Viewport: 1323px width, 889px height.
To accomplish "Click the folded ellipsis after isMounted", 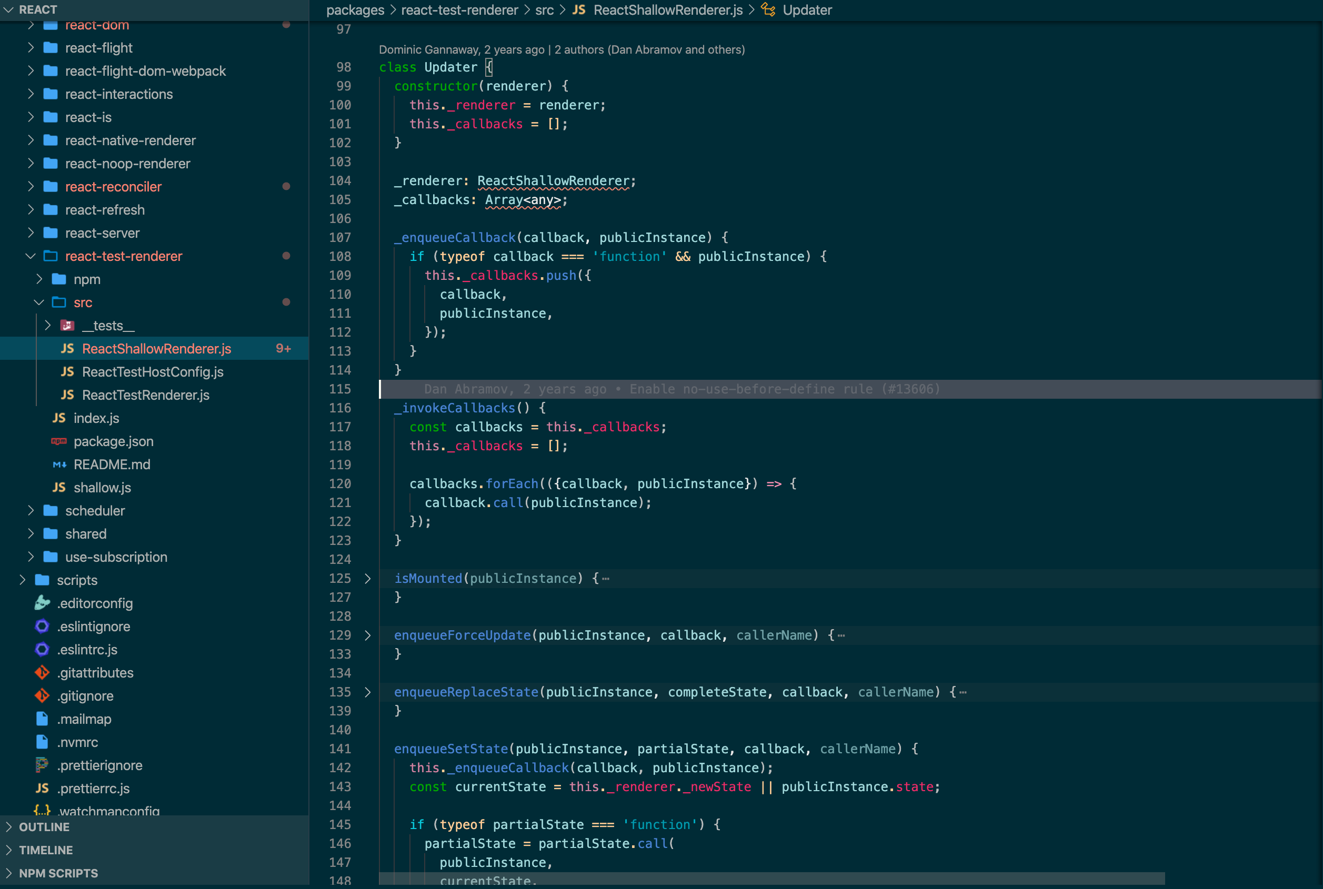I will point(606,579).
